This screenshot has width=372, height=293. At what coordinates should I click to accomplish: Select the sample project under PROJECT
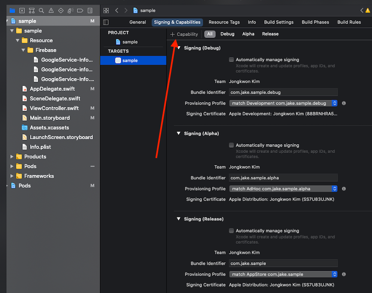130,42
